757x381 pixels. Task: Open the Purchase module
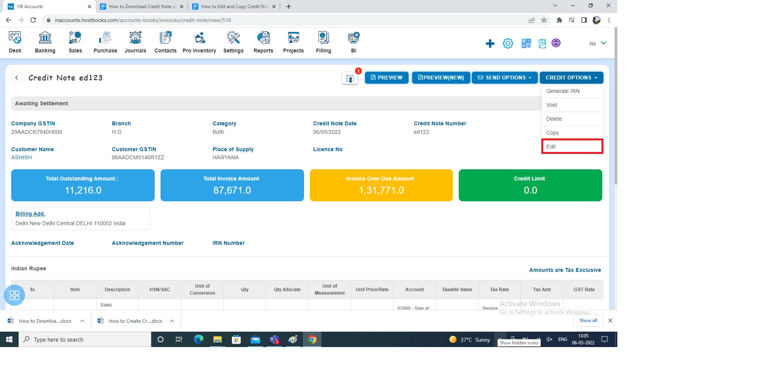[x=105, y=42]
